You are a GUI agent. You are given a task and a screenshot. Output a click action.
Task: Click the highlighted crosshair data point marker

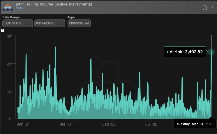211,52
